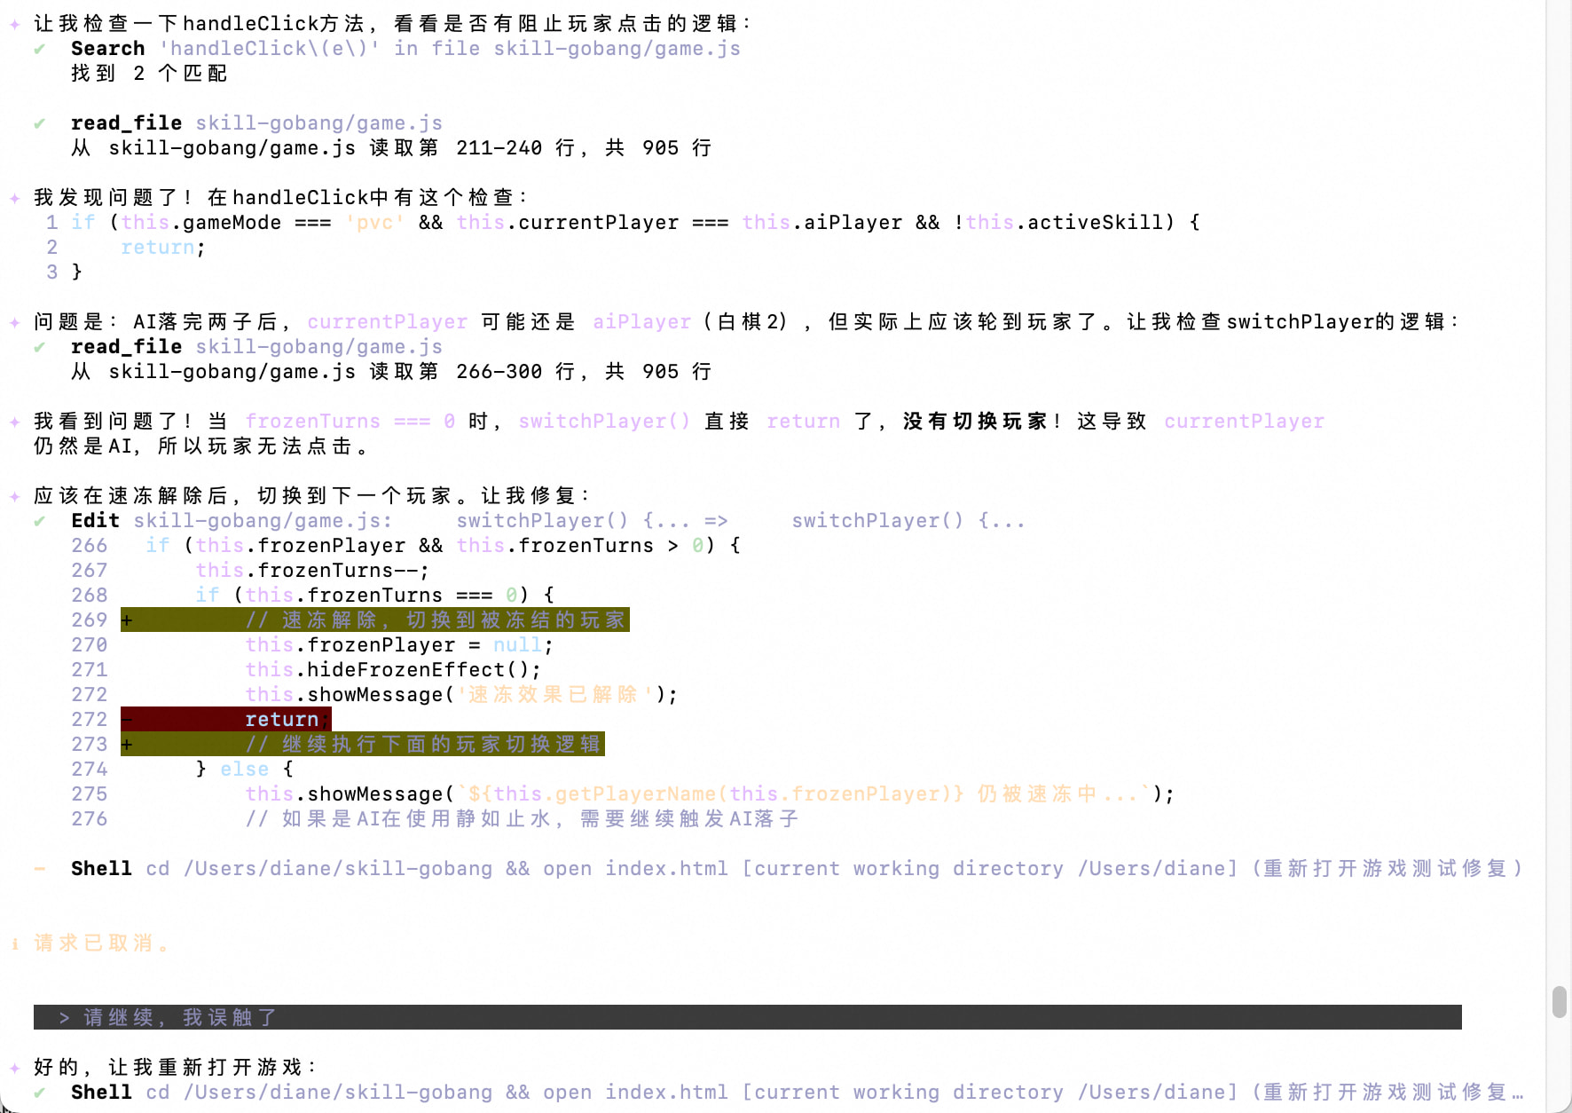Click the sparkle icon before 应该在速冻解除后
Viewport: 1572px width, 1113px height.
(15, 496)
